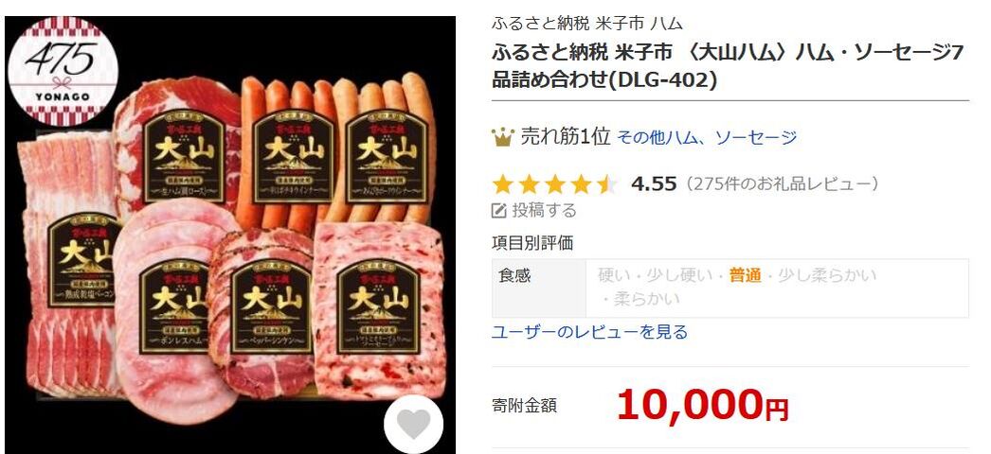Image resolution: width=991 pixels, height=454 pixels.
Task: Click the 生ハム肩ロース label in the photo
Action: point(185,190)
